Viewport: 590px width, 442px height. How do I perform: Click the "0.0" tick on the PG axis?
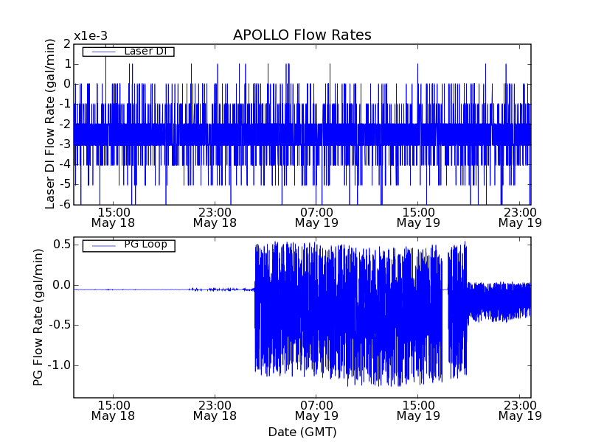coord(60,285)
